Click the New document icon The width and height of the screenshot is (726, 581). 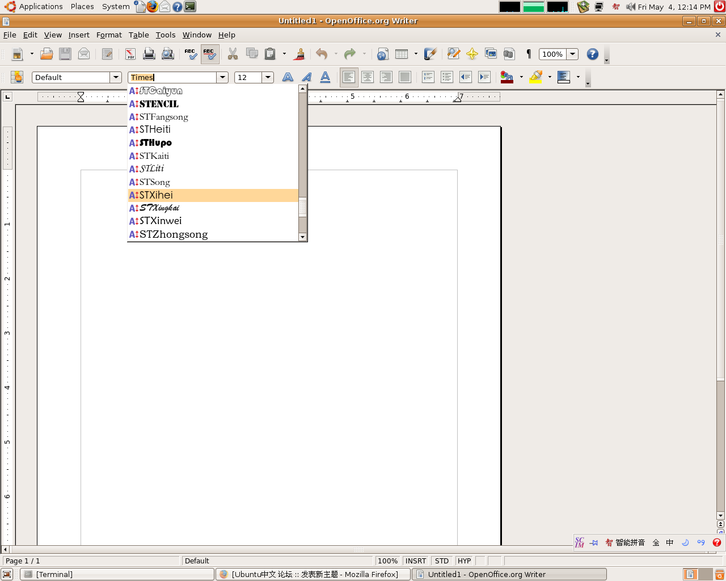tap(18, 54)
